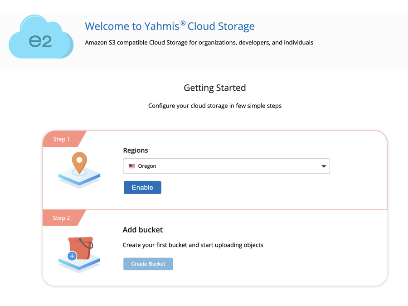Click the blue plus badge on bucket

pos(72,256)
